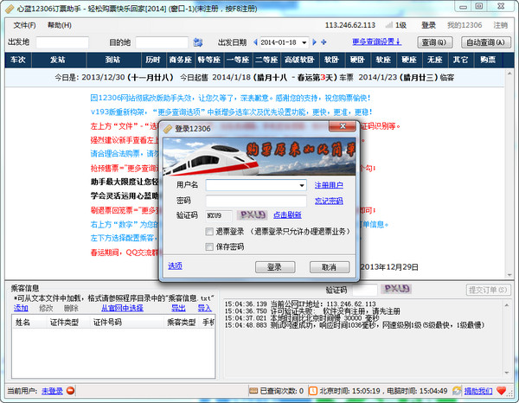519x403 pixels.
Task: Check the 保存密码 checkbox
Action: (x=209, y=246)
